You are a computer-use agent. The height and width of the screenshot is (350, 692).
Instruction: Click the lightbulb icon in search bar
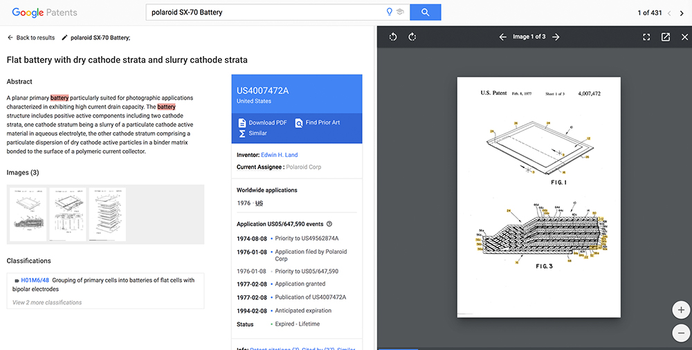click(x=390, y=12)
